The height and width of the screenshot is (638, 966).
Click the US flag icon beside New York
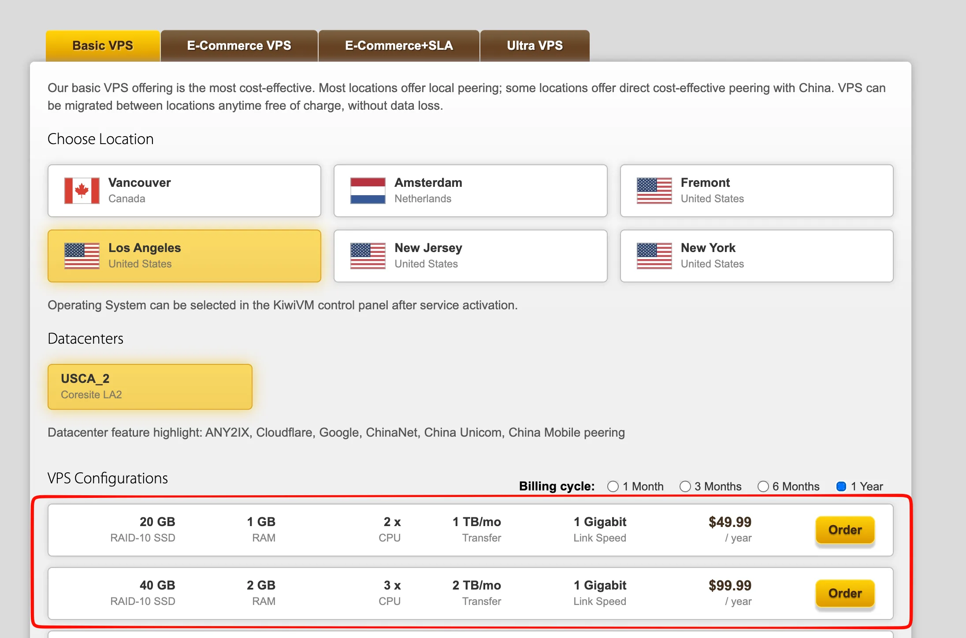coord(654,256)
